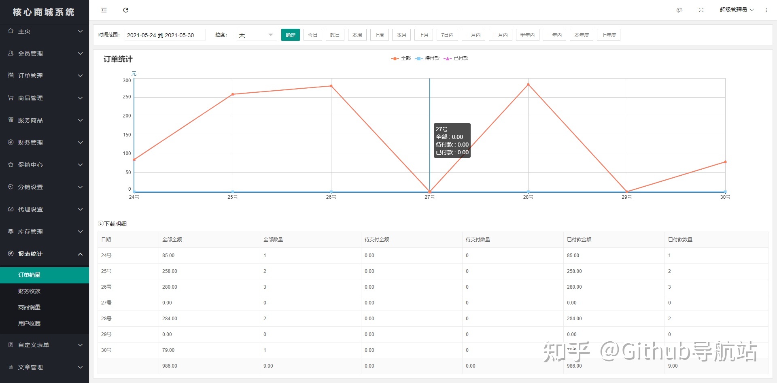The image size is (777, 383).
Task: Expand the 服务商品 menu chevron
Action: coord(80,120)
